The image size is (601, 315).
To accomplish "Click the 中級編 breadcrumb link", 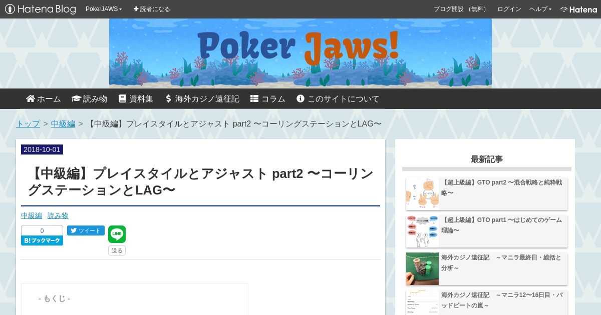I will pyautogui.click(x=63, y=123).
